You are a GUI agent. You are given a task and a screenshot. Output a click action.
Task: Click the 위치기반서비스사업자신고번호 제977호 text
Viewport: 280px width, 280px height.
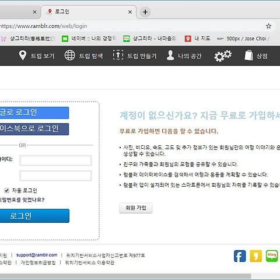106,256
